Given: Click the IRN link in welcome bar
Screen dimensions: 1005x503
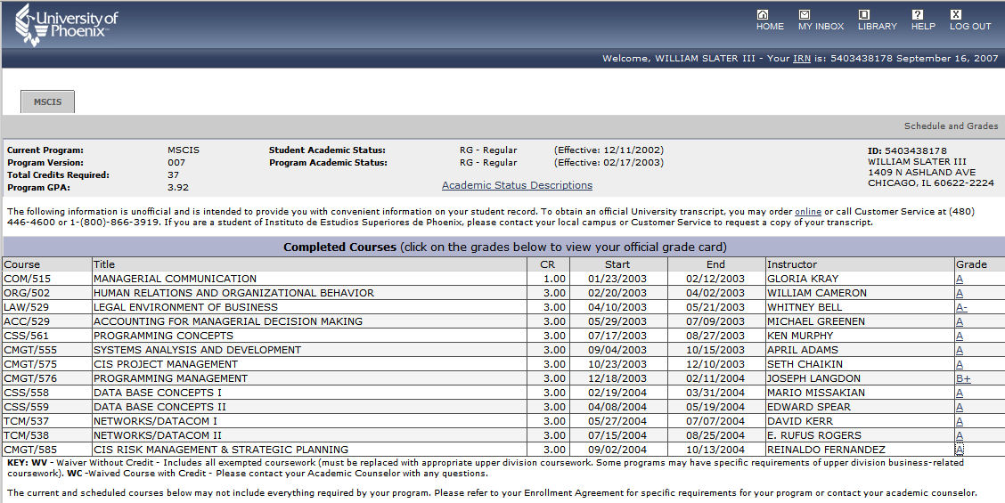Looking at the screenshot, I should click(x=802, y=58).
